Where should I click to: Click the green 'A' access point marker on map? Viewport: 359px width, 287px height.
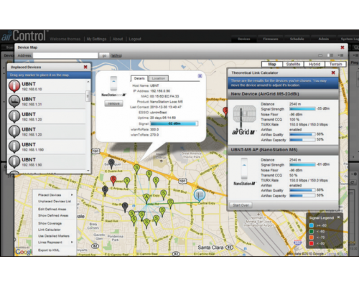pyautogui.click(x=146, y=199)
